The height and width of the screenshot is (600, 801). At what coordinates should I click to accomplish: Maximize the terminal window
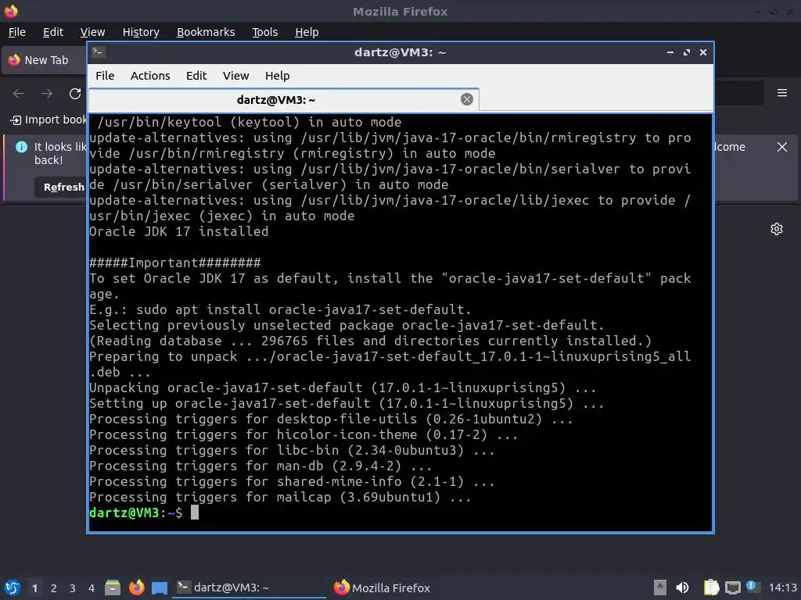pos(687,52)
